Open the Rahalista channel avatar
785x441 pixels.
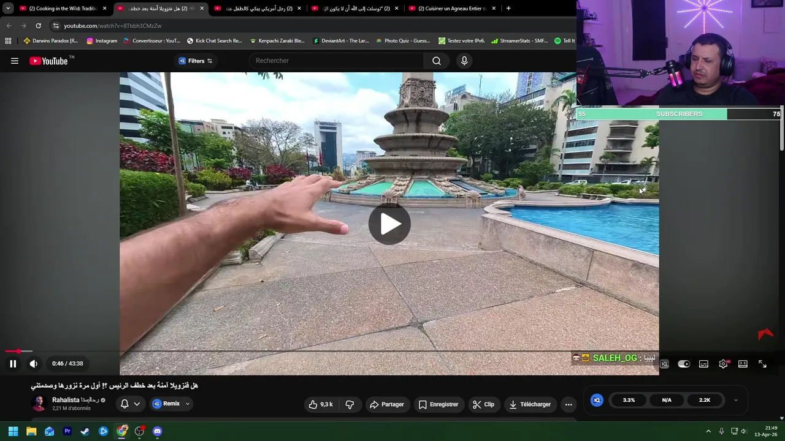click(39, 404)
